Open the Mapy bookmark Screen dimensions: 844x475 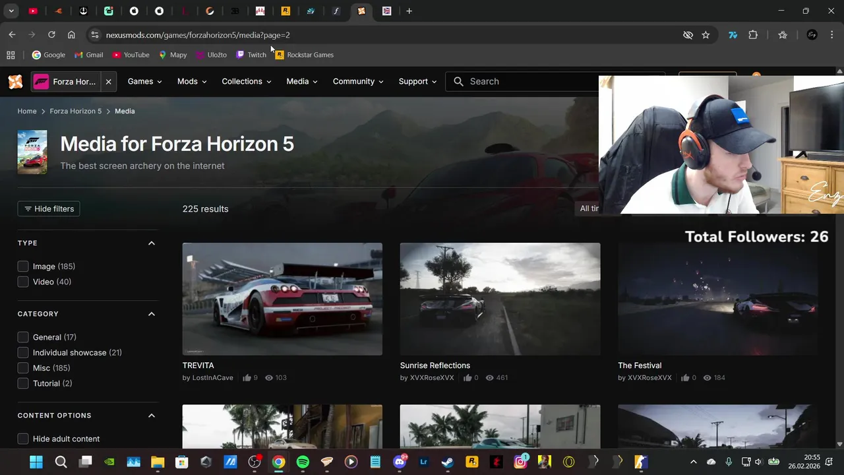pos(173,55)
